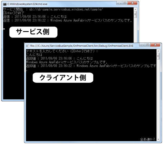Minimize the OnPremiseClient.EXE window

[142, 45]
